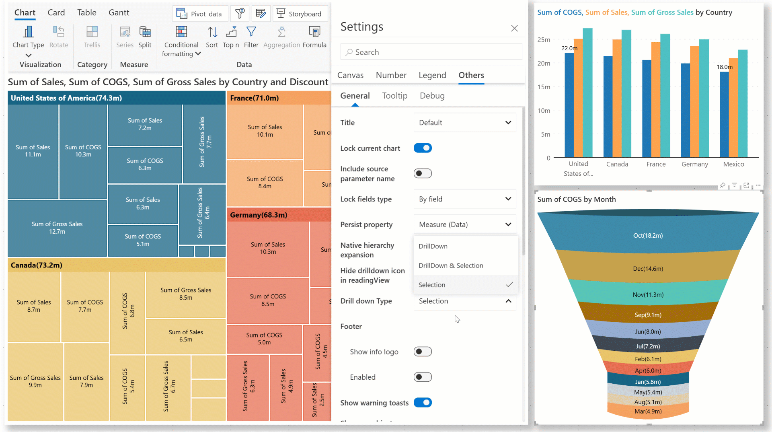Expand the Title dropdown
This screenshot has width=772, height=432.
click(x=465, y=123)
